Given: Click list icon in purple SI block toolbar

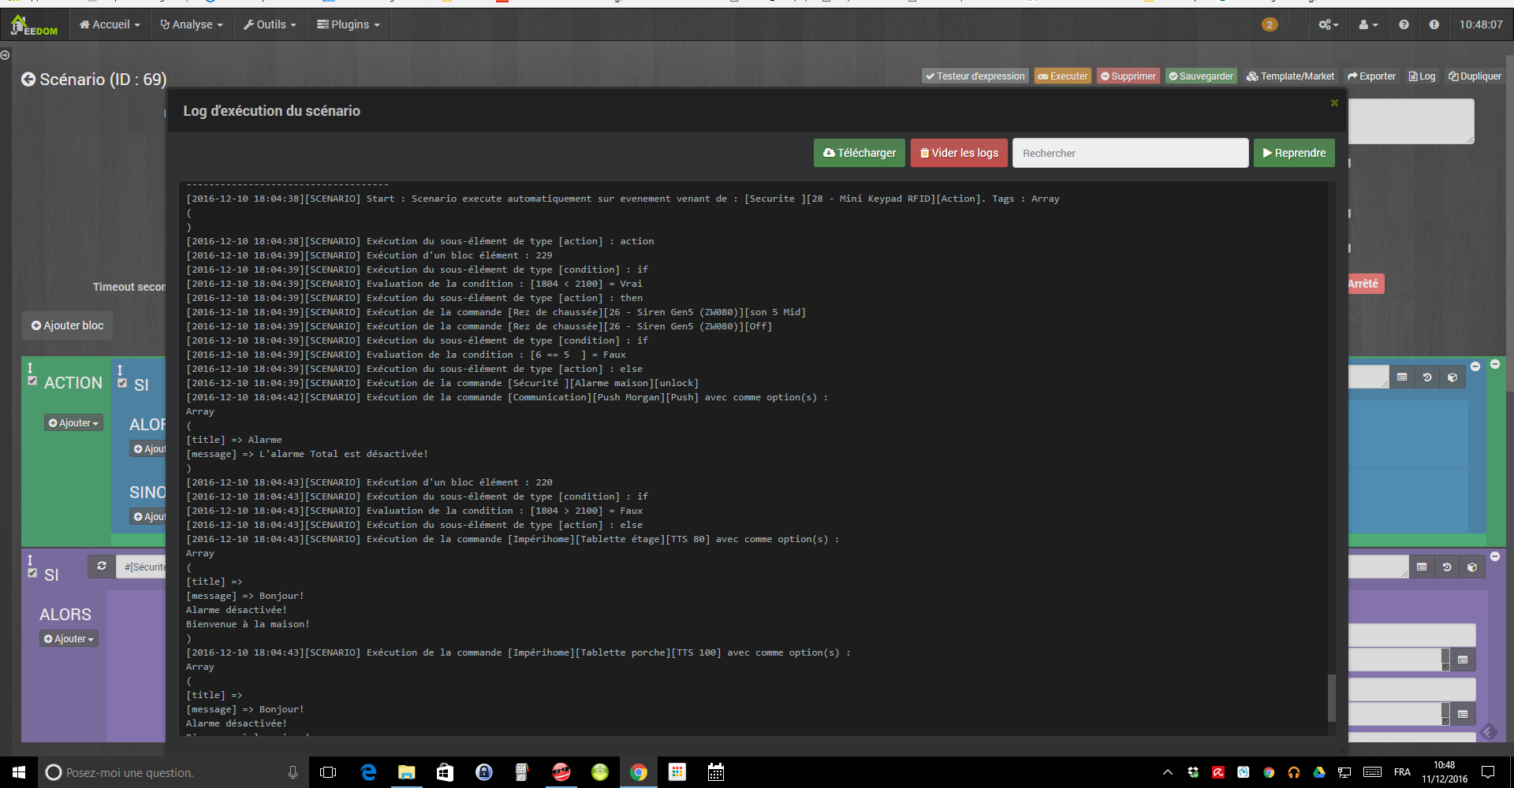Looking at the screenshot, I should pos(1422,567).
